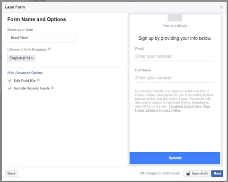Open the English (US) language dropdown
228x182 pixels.
tap(21, 58)
